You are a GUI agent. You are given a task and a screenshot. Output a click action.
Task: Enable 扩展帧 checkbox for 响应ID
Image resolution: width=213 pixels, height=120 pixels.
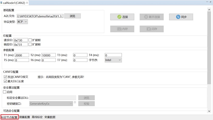(x=30, y=44)
